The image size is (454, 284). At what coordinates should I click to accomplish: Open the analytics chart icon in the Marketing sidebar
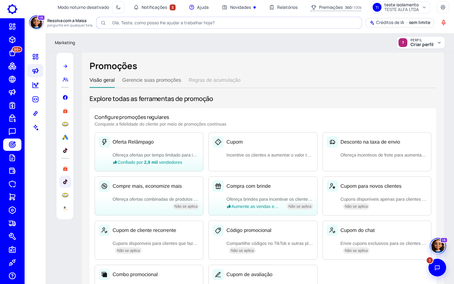point(35,85)
